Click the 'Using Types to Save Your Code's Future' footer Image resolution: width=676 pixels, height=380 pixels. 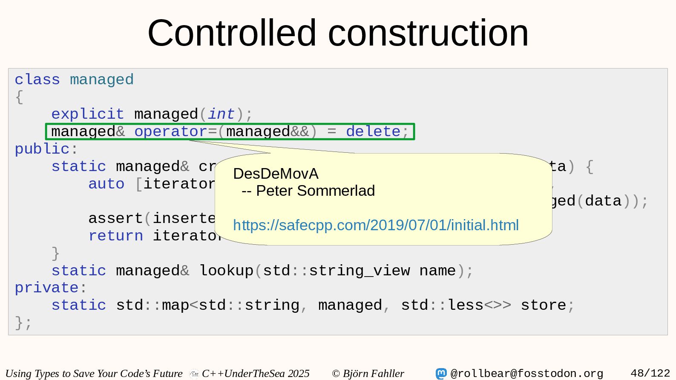pos(94,374)
